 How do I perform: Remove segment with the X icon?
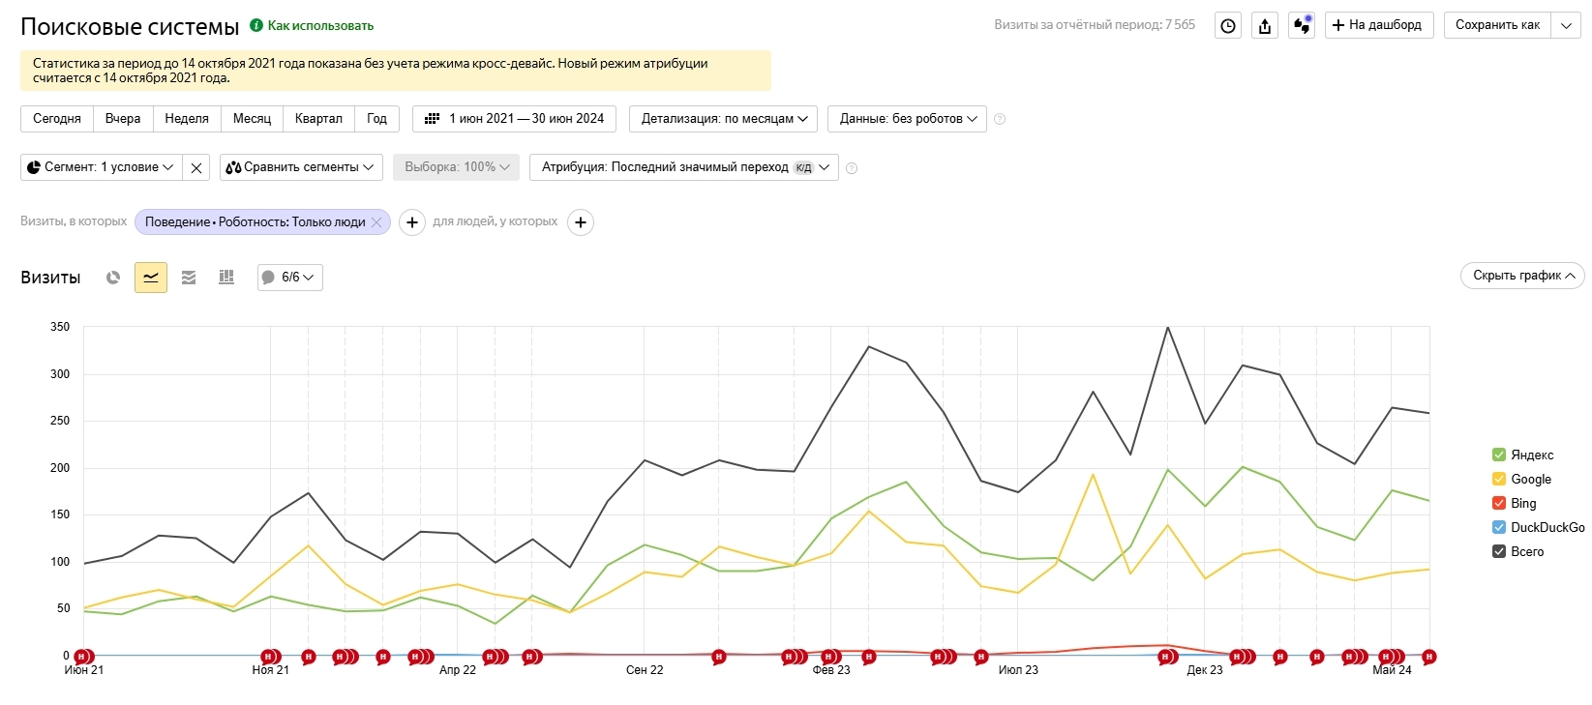pos(196,167)
